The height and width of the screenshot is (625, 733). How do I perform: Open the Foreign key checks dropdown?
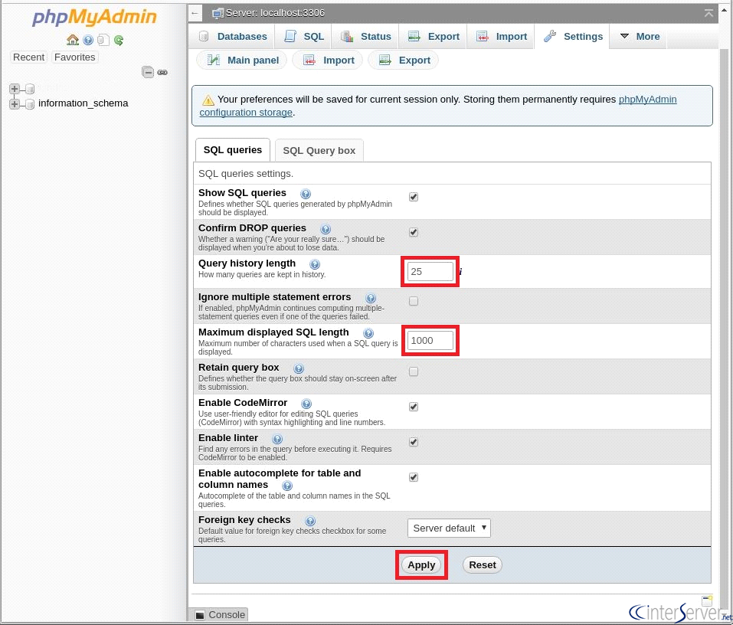point(449,528)
